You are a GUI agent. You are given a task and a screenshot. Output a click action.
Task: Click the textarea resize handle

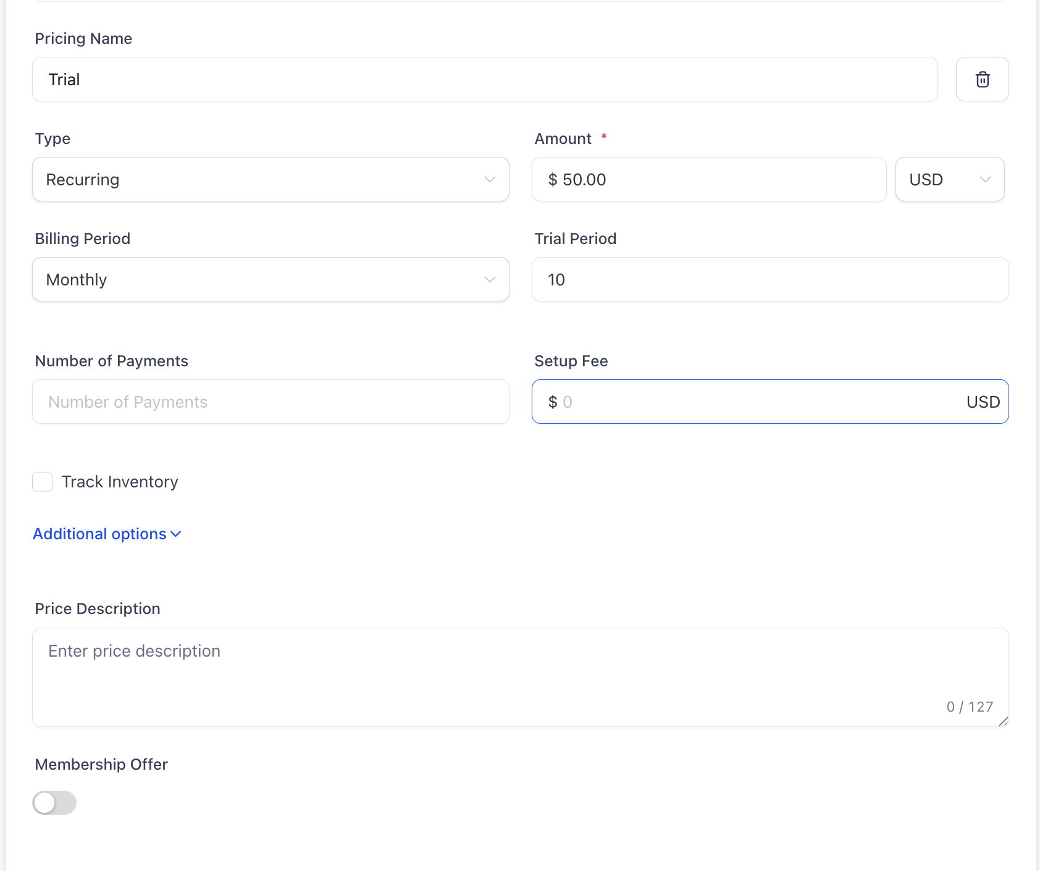tap(1003, 723)
